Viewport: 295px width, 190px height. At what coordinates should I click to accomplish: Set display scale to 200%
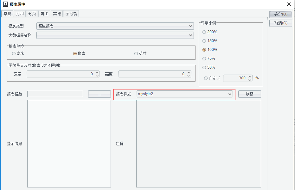point(204,32)
